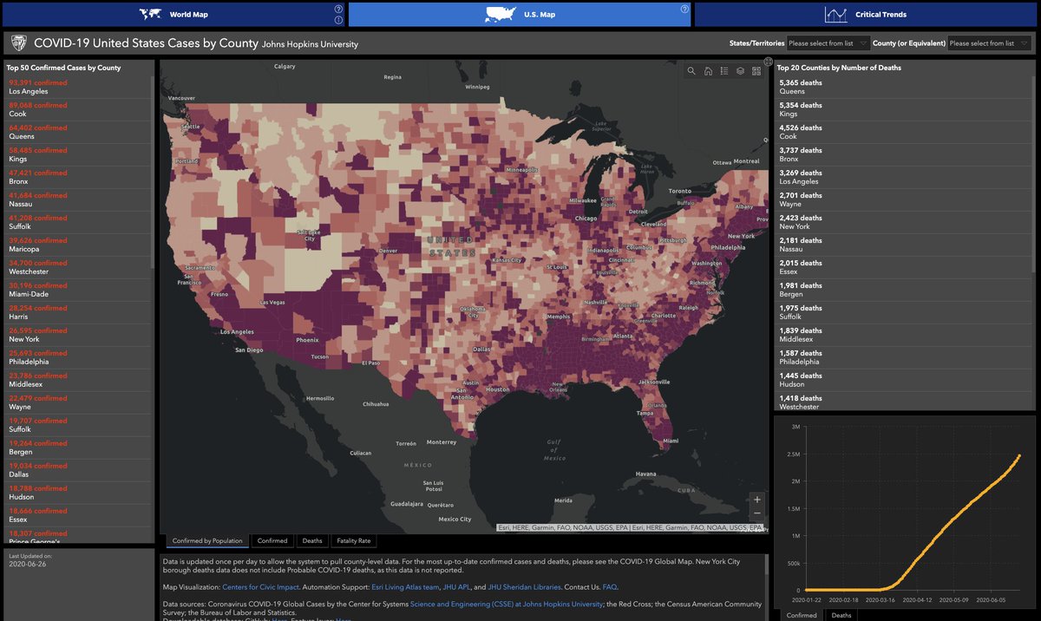Screen dimensions: 1041x621
Task: Click the lower help icon on World Map tab
Action: [338, 20]
